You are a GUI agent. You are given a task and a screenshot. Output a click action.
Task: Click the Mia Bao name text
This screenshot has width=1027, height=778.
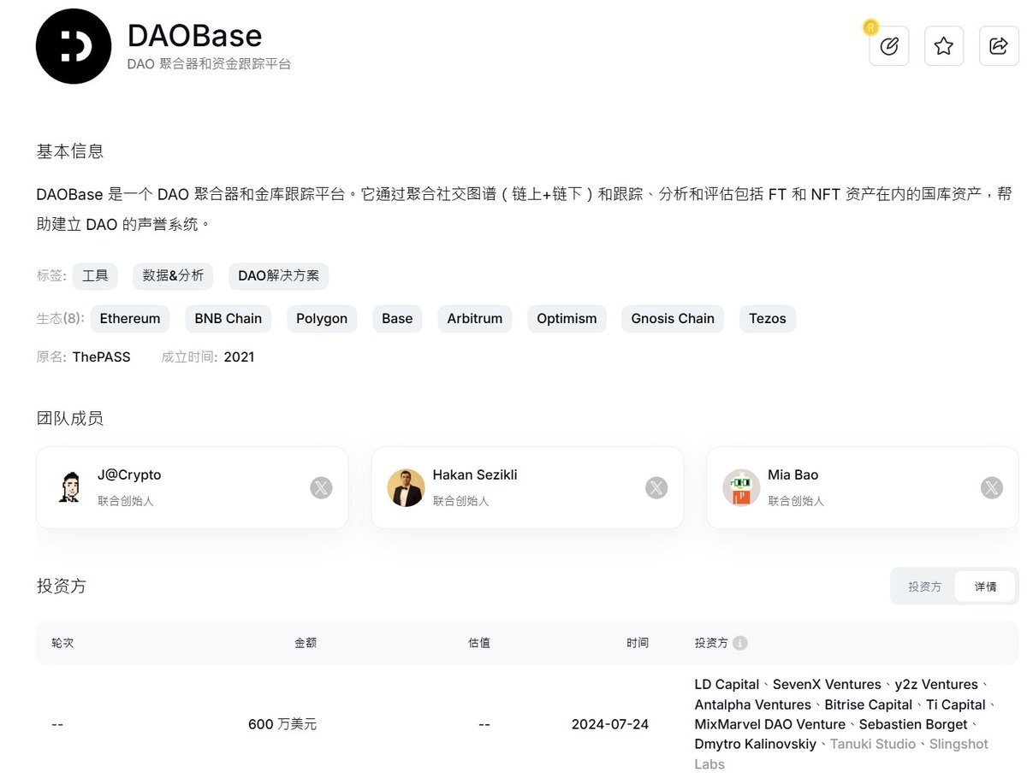pyautogui.click(x=793, y=474)
